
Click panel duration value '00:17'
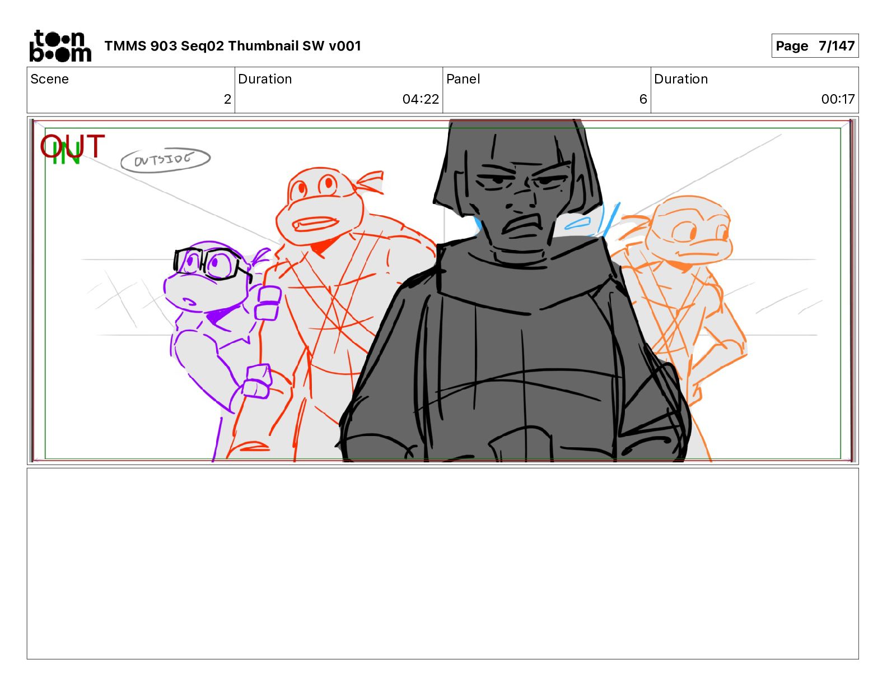838,99
